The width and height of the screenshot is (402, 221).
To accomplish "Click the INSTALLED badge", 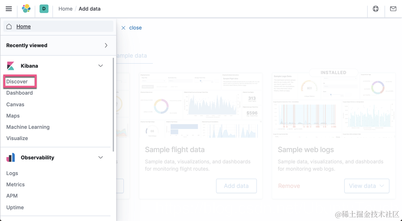I will (x=333, y=73).
